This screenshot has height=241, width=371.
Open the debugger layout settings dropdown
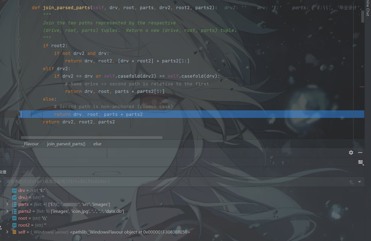click(361, 163)
